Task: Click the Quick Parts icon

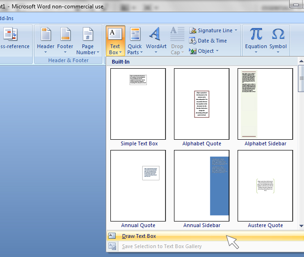Action: [x=135, y=34]
